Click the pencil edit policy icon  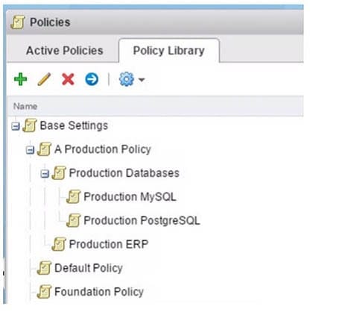point(44,79)
